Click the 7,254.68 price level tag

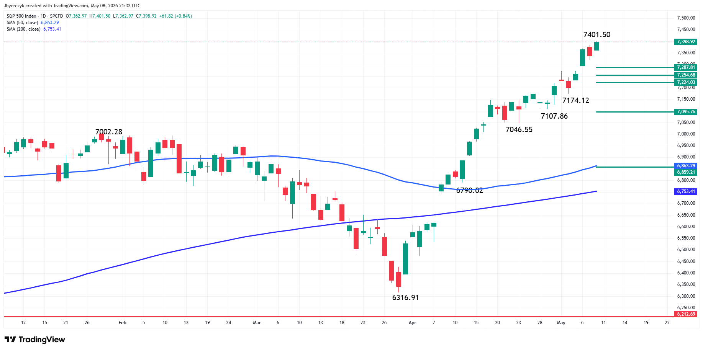coord(686,75)
